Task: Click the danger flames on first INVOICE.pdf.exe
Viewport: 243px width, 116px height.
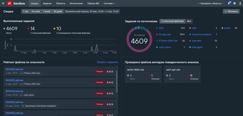Action: [x=110, y=71]
